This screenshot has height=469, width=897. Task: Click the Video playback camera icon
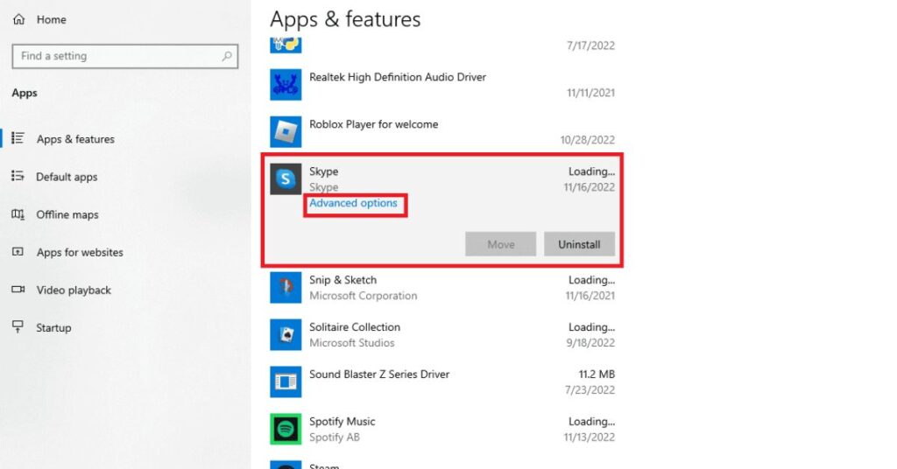click(x=18, y=290)
